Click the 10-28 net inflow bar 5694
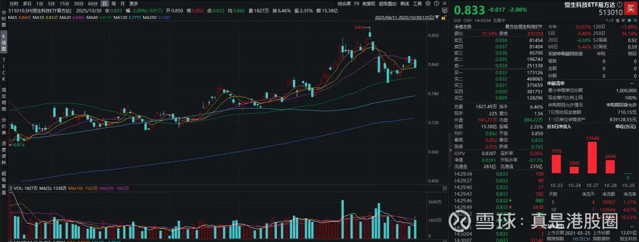 coord(610,167)
